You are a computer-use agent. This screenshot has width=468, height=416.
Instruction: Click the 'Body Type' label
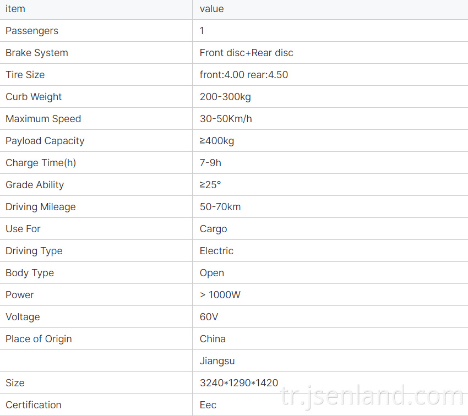click(x=30, y=273)
